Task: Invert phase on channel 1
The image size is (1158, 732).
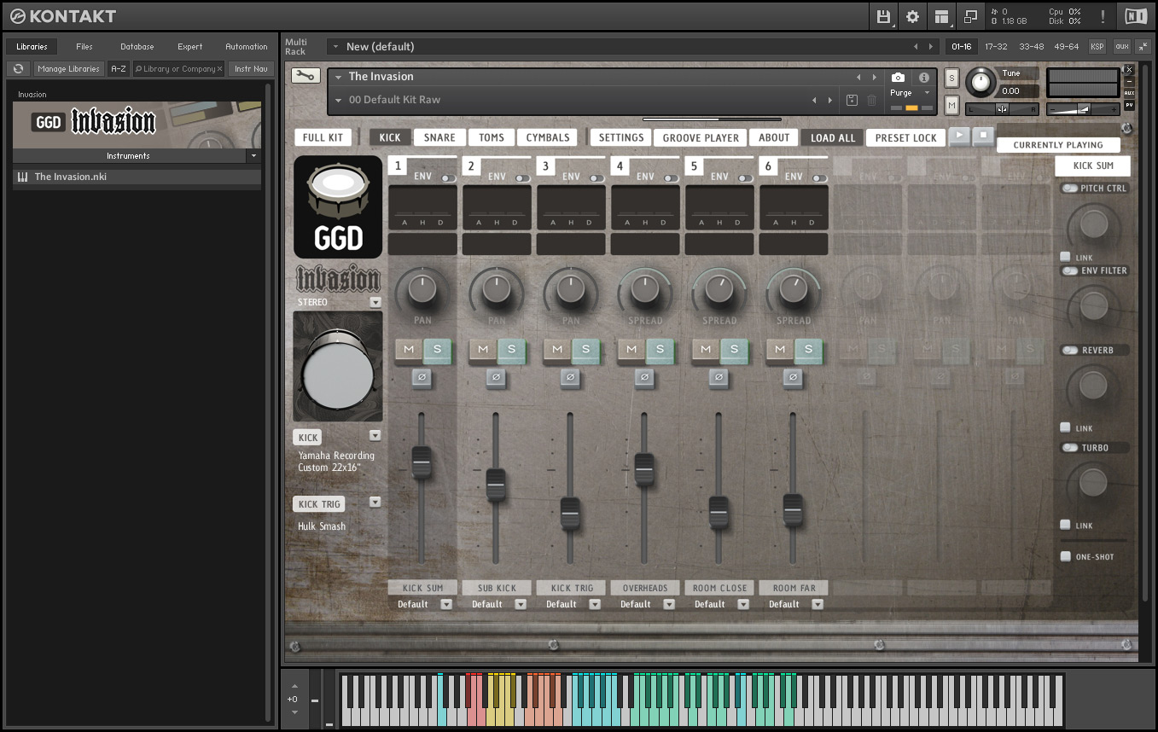Action: point(422,377)
